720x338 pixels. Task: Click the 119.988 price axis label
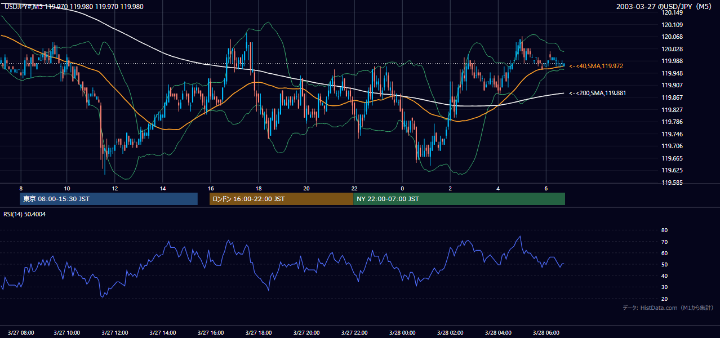click(x=672, y=61)
